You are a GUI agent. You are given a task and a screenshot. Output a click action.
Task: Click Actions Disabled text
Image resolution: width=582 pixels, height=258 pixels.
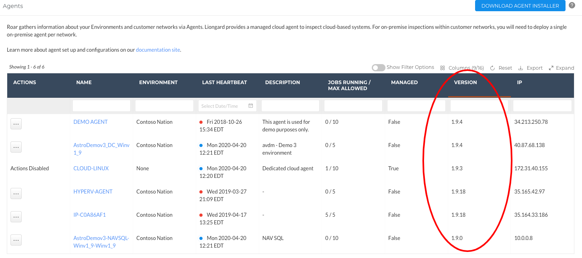pos(30,168)
